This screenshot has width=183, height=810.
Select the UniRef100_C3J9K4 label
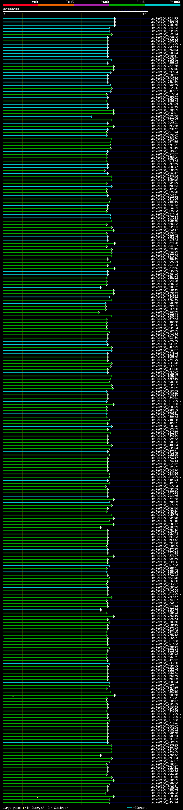pyautogui.click(x=164, y=353)
